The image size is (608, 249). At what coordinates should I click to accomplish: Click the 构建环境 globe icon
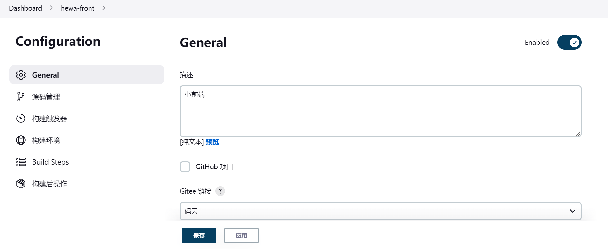click(x=21, y=140)
